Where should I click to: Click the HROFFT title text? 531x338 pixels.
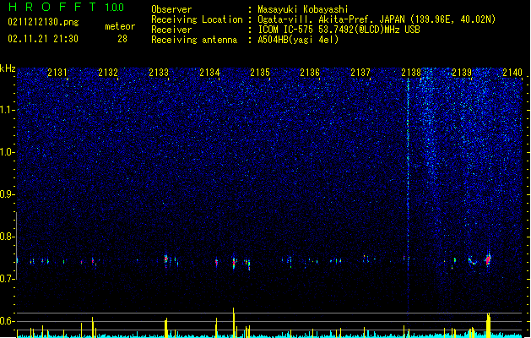52,7
